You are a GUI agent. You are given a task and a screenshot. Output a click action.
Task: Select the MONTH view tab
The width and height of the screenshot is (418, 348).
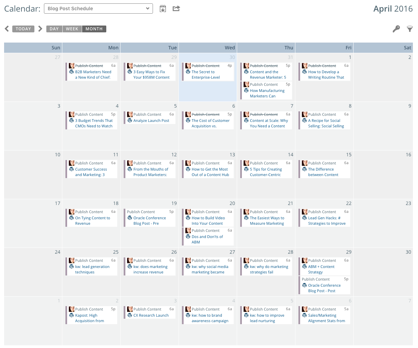pyautogui.click(x=94, y=29)
